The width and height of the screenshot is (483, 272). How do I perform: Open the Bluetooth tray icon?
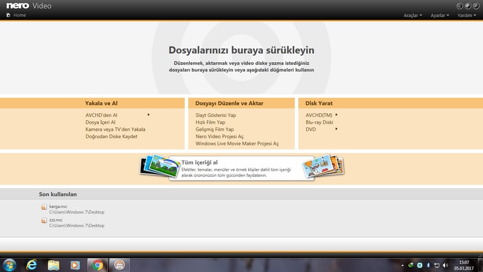(428, 265)
